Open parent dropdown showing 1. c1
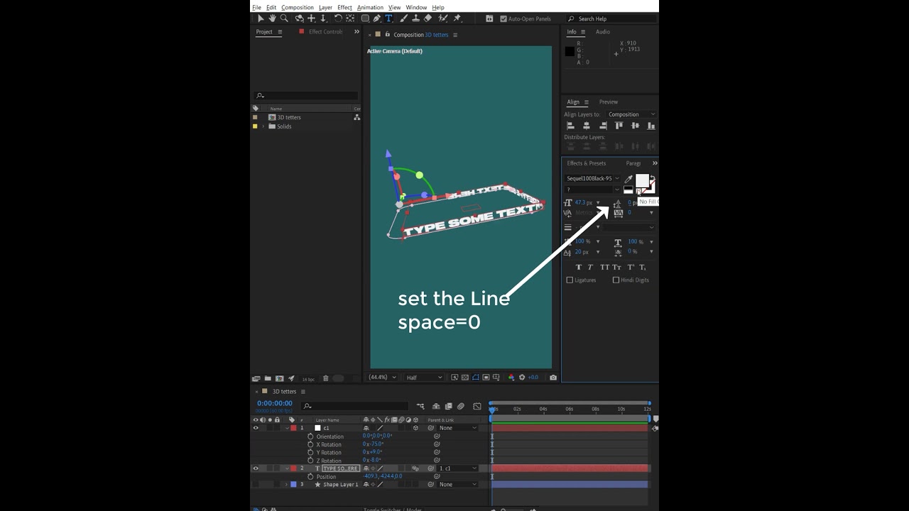Image resolution: width=909 pixels, height=511 pixels. 458,468
